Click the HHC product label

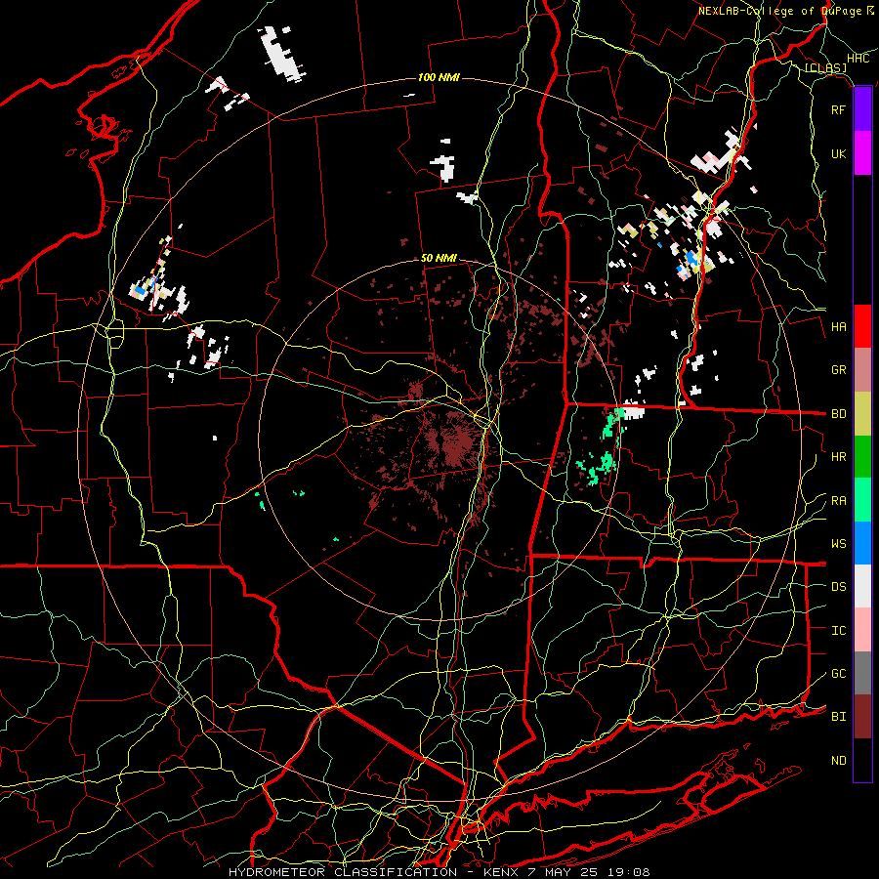(x=858, y=59)
